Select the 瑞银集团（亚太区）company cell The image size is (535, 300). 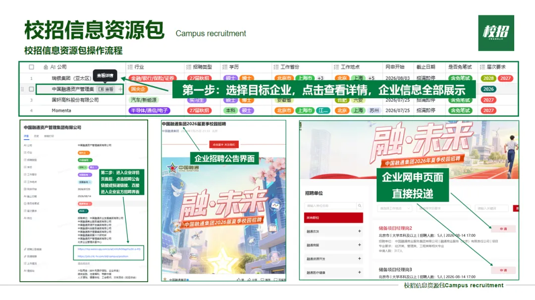click(x=72, y=78)
